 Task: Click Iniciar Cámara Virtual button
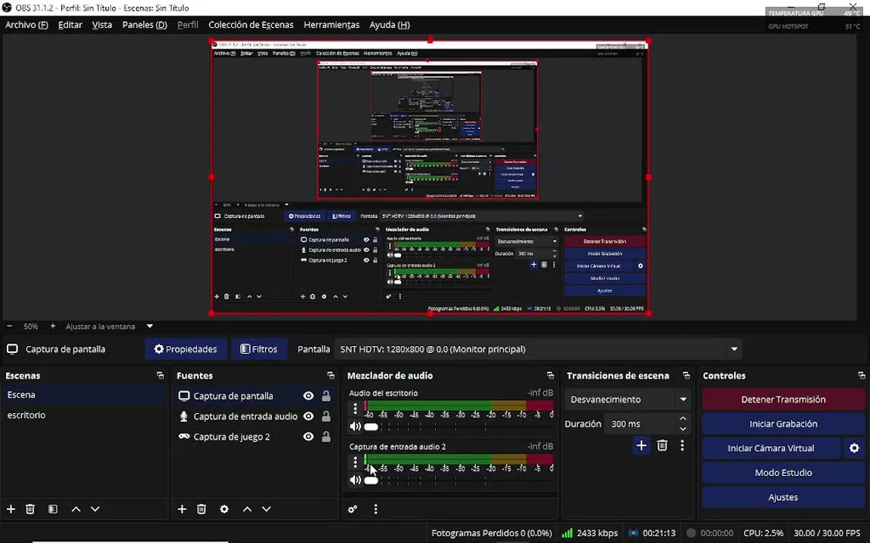tap(770, 448)
